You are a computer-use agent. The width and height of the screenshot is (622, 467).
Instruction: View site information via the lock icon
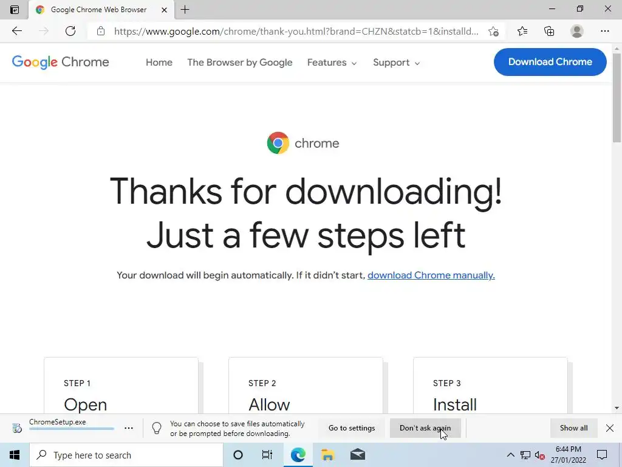pyautogui.click(x=101, y=31)
